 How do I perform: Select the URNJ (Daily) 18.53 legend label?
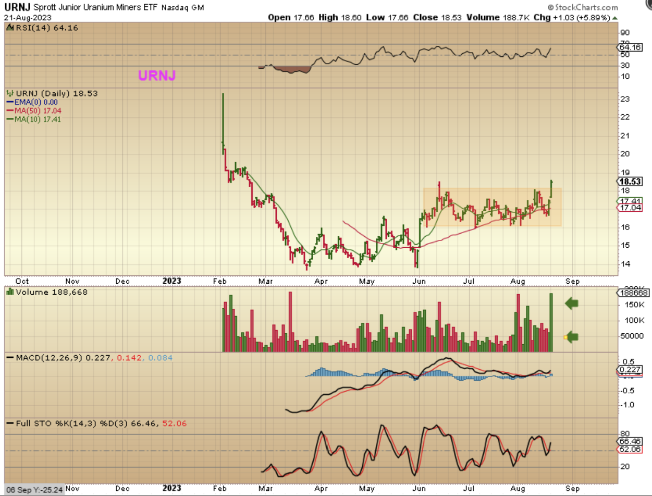[x=57, y=93]
